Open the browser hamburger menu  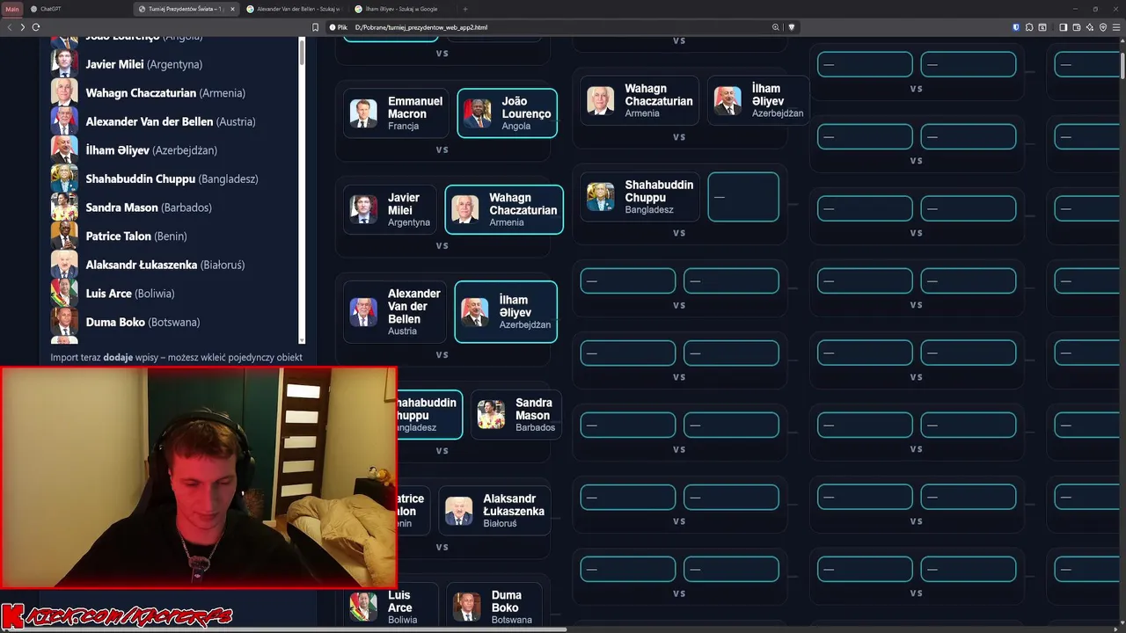pos(1116,27)
